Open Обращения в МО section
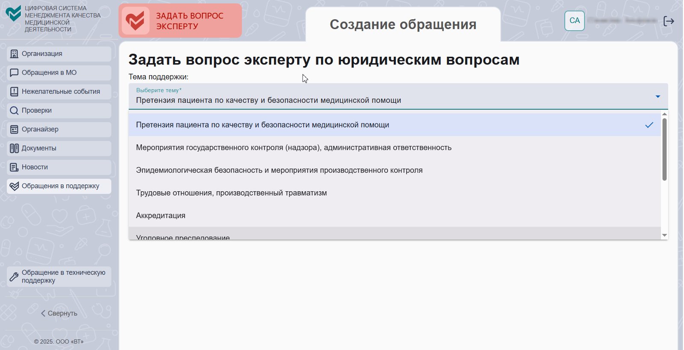 pos(59,73)
